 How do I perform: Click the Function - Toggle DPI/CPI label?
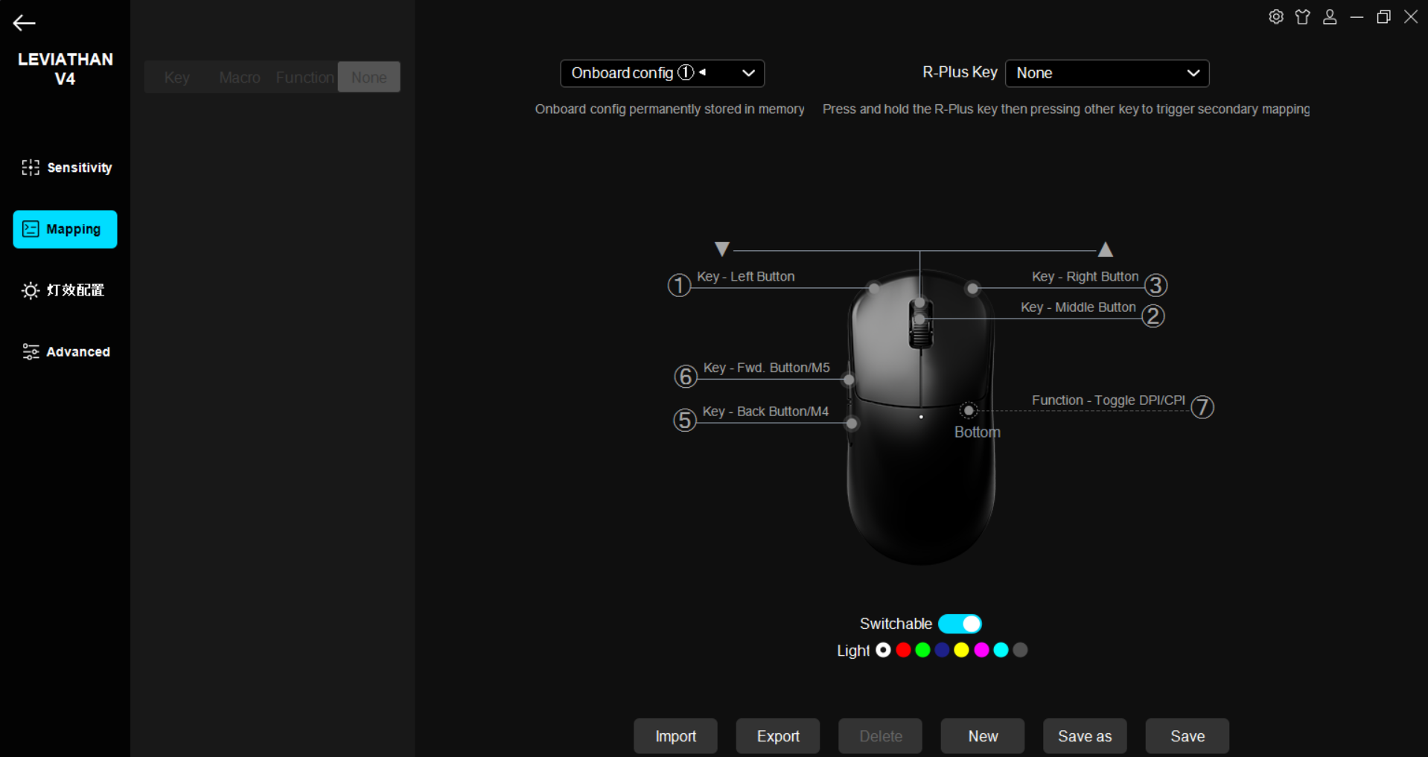1109,400
